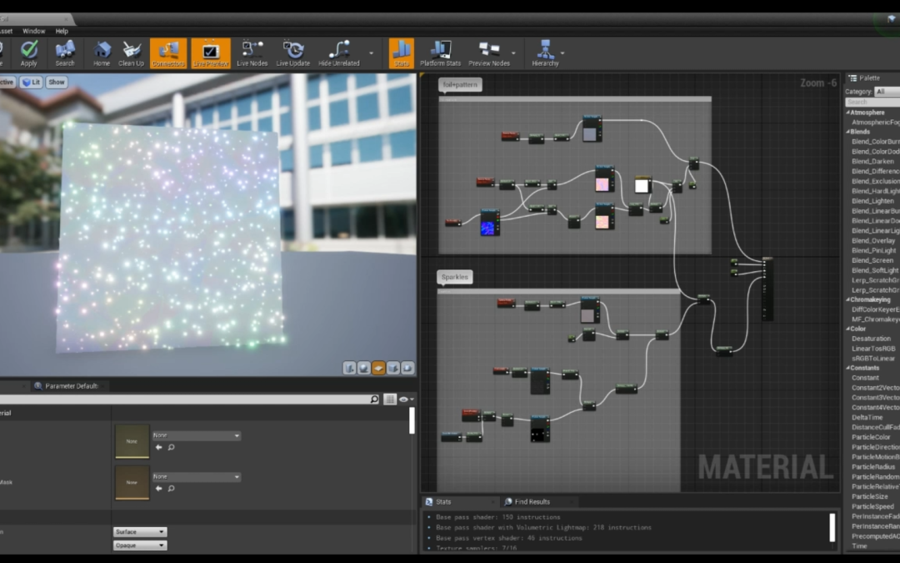Click the Apply toolbar icon
The width and height of the screenshot is (900, 563).
pyautogui.click(x=28, y=53)
